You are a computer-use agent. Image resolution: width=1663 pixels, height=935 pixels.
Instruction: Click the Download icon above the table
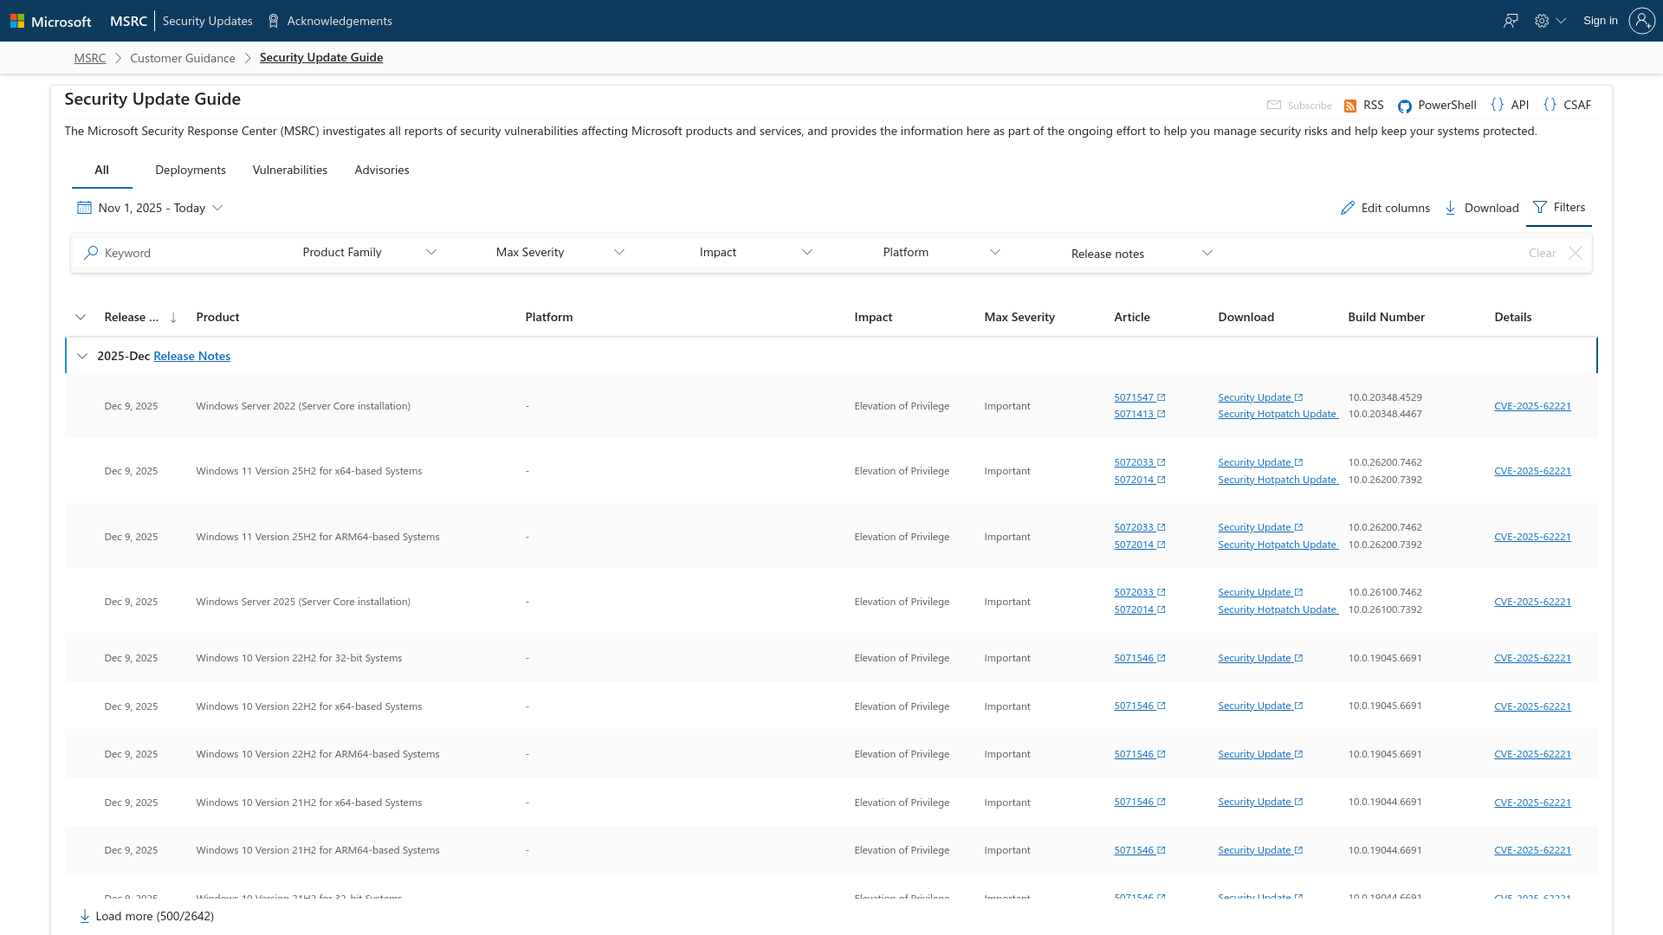(x=1452, y=208)
